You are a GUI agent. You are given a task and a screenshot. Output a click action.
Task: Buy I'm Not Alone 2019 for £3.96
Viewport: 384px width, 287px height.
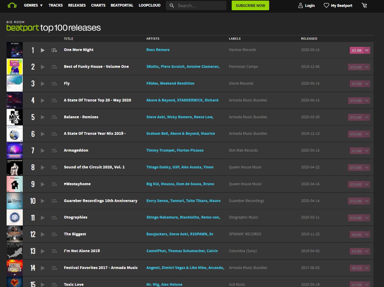tap(356, 251)
